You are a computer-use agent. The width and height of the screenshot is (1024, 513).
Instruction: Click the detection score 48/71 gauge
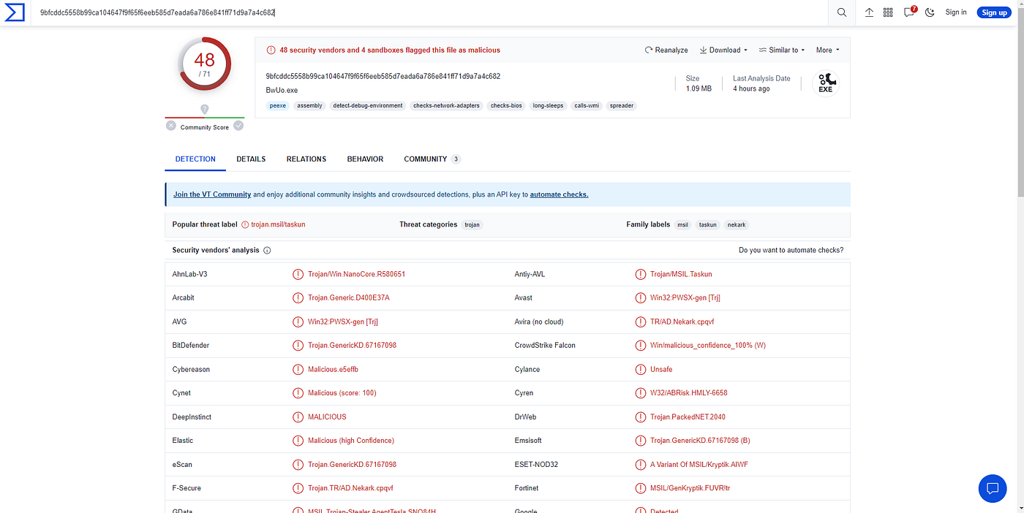[205, 64]
